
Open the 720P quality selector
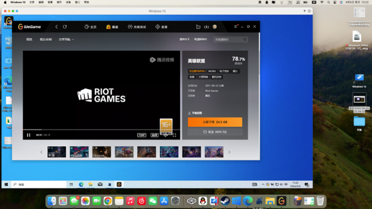tap(142, 135)
